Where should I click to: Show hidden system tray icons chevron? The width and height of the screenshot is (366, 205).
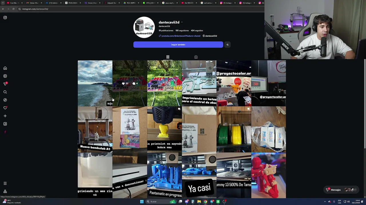[325, 202]
